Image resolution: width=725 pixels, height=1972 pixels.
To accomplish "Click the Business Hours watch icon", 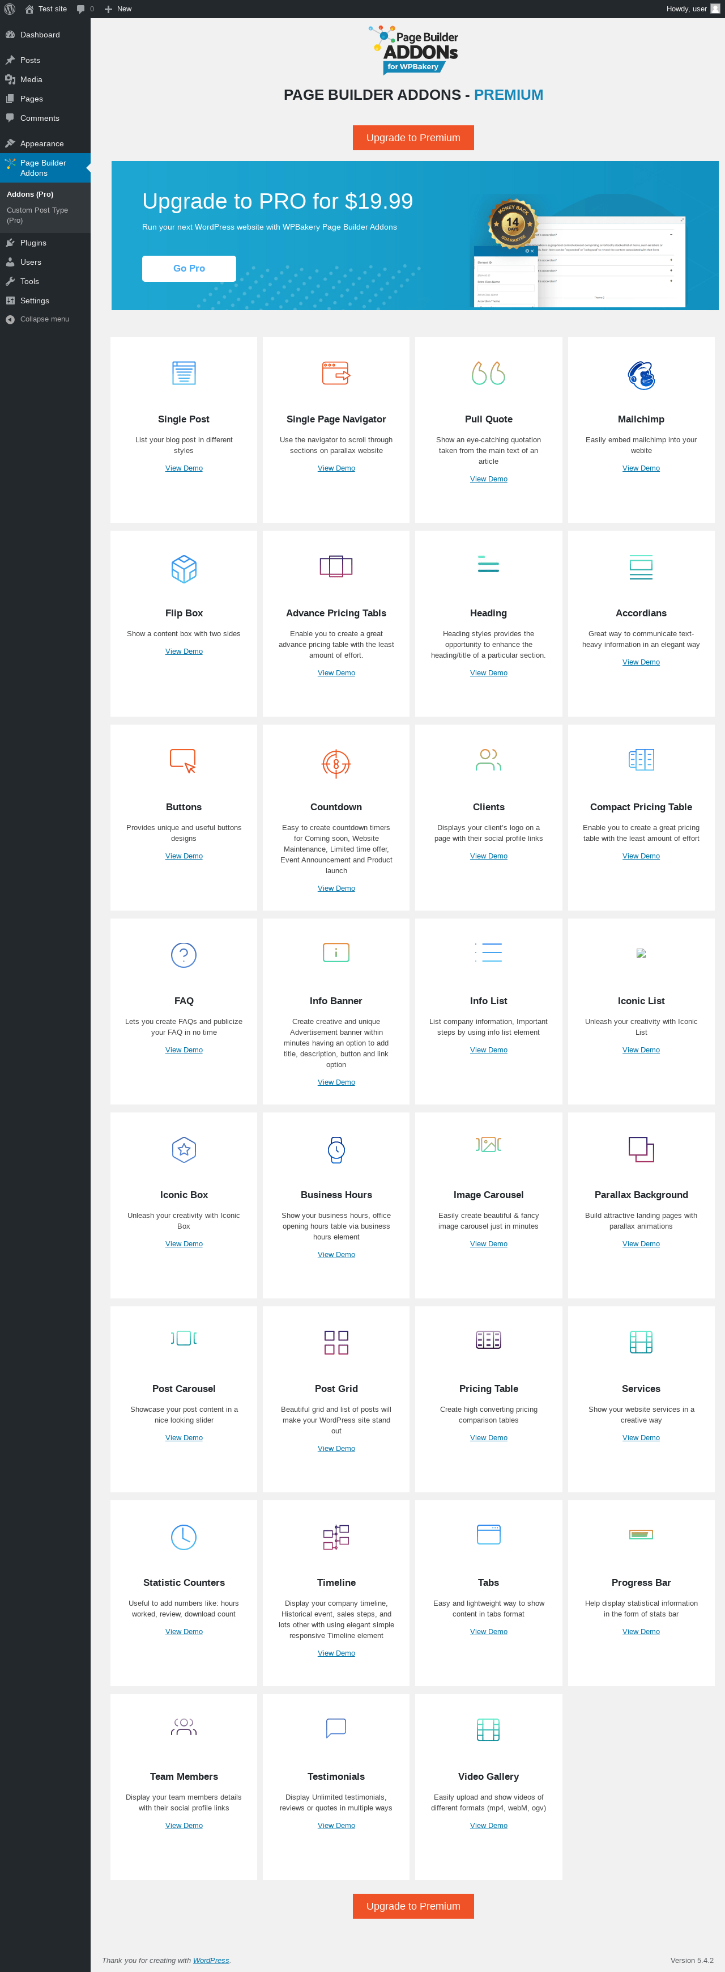I will coord(336,1149).
